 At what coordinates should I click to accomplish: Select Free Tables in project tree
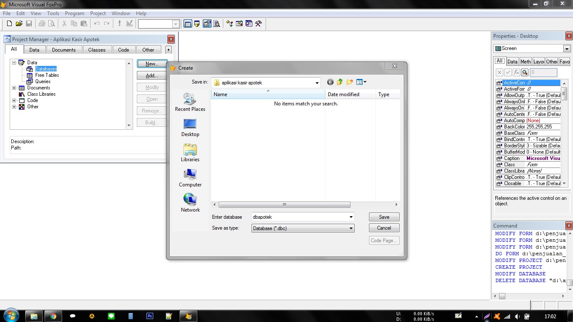click(x=47, y=75)
